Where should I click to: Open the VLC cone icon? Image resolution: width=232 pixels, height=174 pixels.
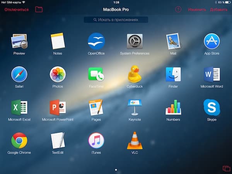click(x=135, y=141)
